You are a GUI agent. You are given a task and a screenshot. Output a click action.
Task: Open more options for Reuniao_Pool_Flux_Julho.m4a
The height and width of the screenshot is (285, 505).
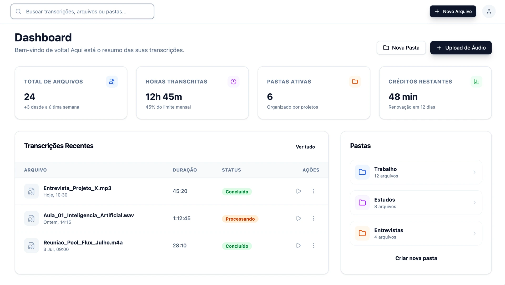[x=313, y=246]
